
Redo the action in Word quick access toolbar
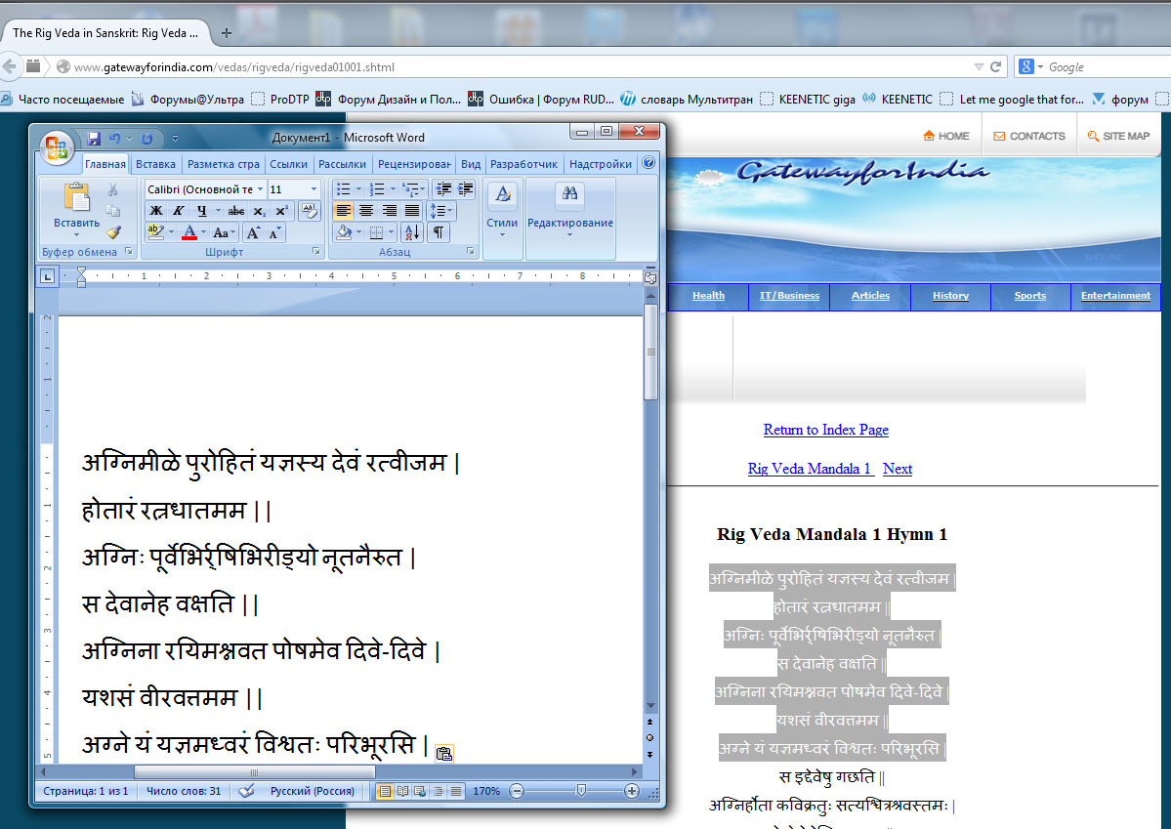coord(147,139)
